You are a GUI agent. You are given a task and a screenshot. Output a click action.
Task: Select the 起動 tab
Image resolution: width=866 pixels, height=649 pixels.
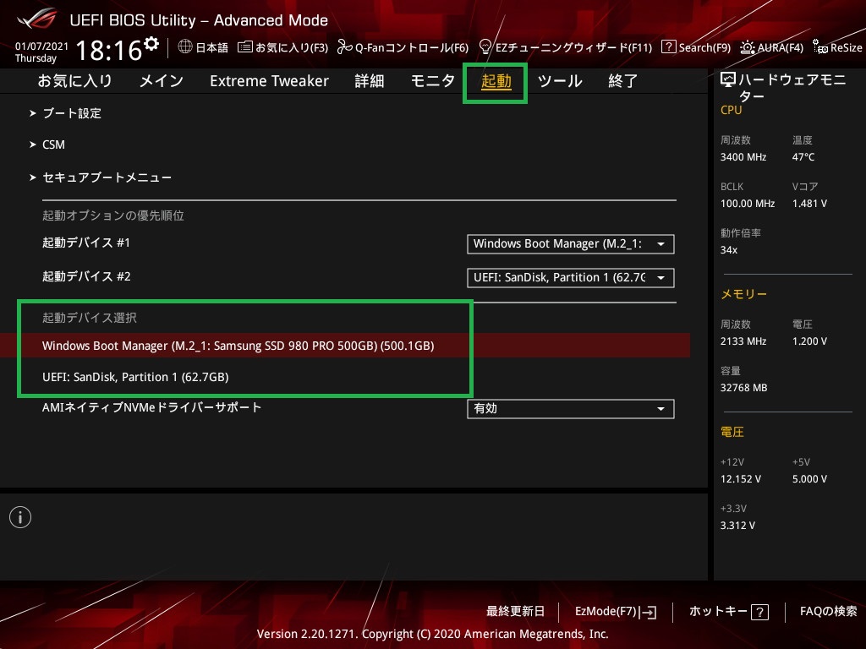point(496,82)
